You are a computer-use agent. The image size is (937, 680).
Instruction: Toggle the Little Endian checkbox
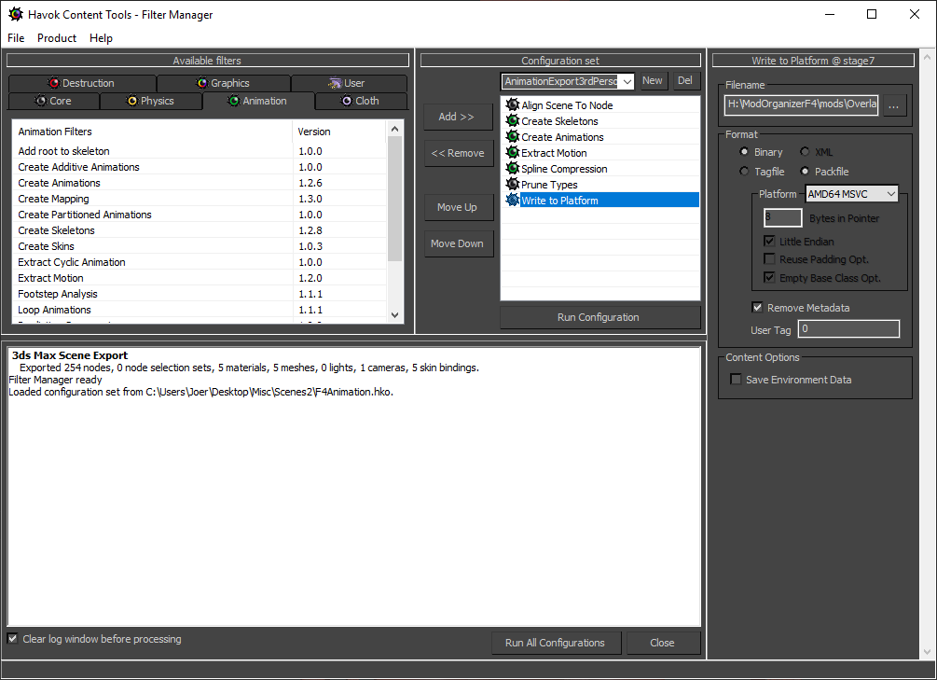click(770, 241)
